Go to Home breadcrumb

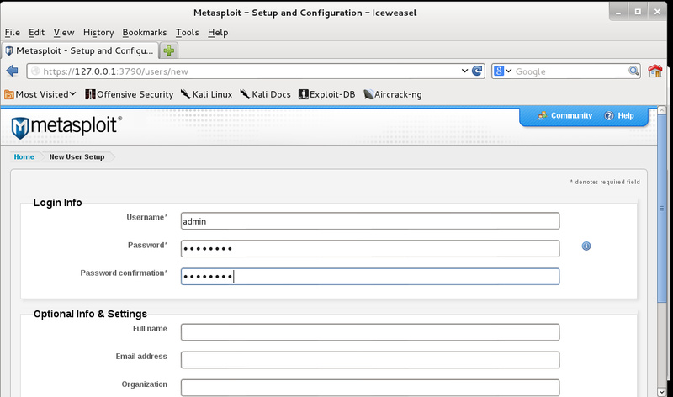point(24,157)
